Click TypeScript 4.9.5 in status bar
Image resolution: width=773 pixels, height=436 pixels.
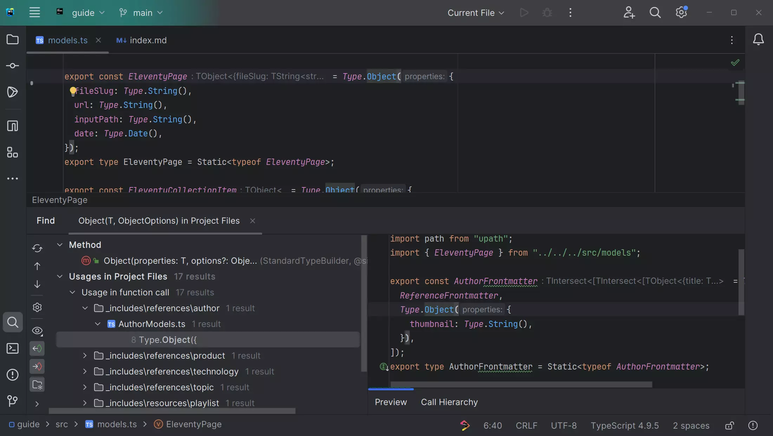point(624,425)
